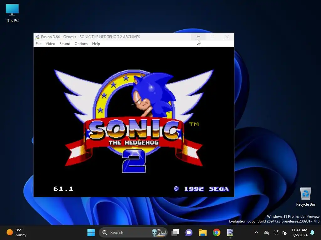321x240 pixels.
Task: Open File Explorer from the taskbar
Action: [x=203, y=232]
